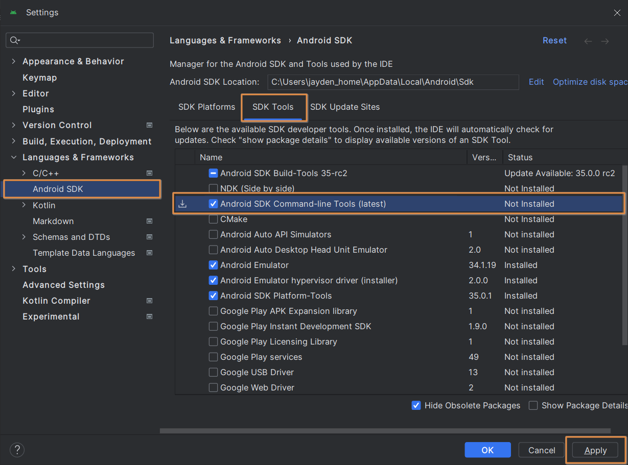Expand Build, Execution, Deployment section

point(13,141)
